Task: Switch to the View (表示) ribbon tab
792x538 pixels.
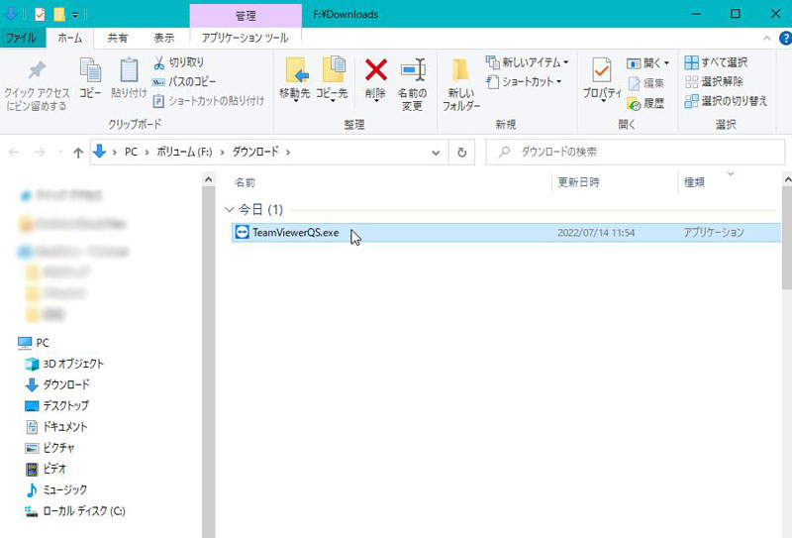Action: click(x=164, y=38)
